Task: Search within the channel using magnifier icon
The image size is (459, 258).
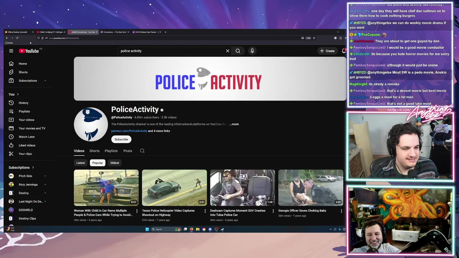Action: [142, 151]
